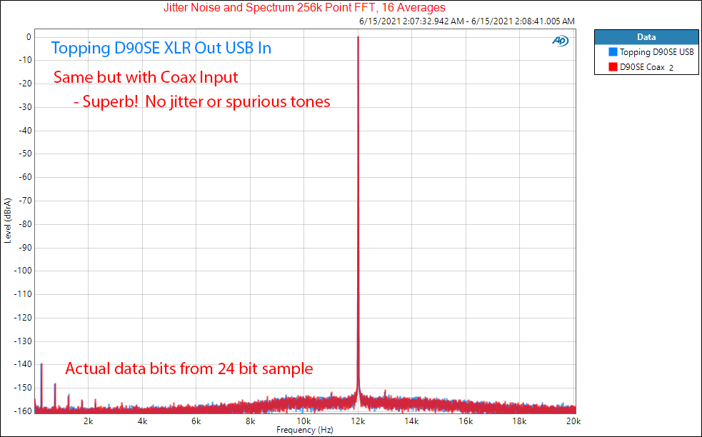
Task: Click the -100 level tick label
Action: (23, 271)
